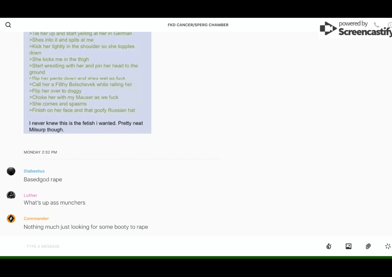Select Luther's message text
This screenshot has width=392, height=277.
point(55,203)
